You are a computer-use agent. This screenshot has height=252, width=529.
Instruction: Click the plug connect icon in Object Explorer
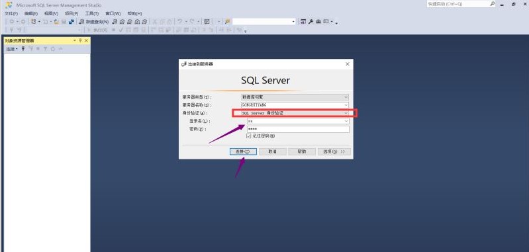click(23, 49)
